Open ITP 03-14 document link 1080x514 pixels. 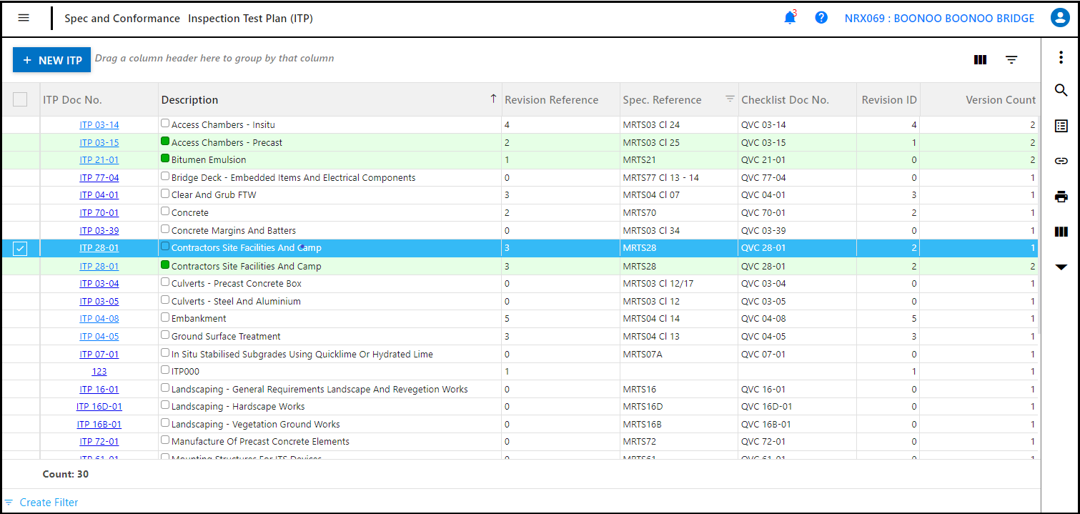point(99,124)
